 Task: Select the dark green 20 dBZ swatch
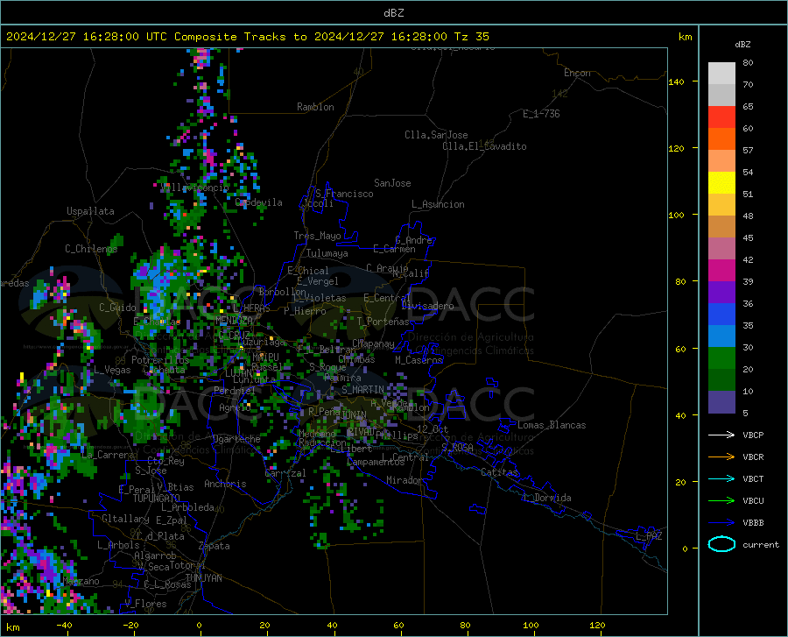pos(721,380)
